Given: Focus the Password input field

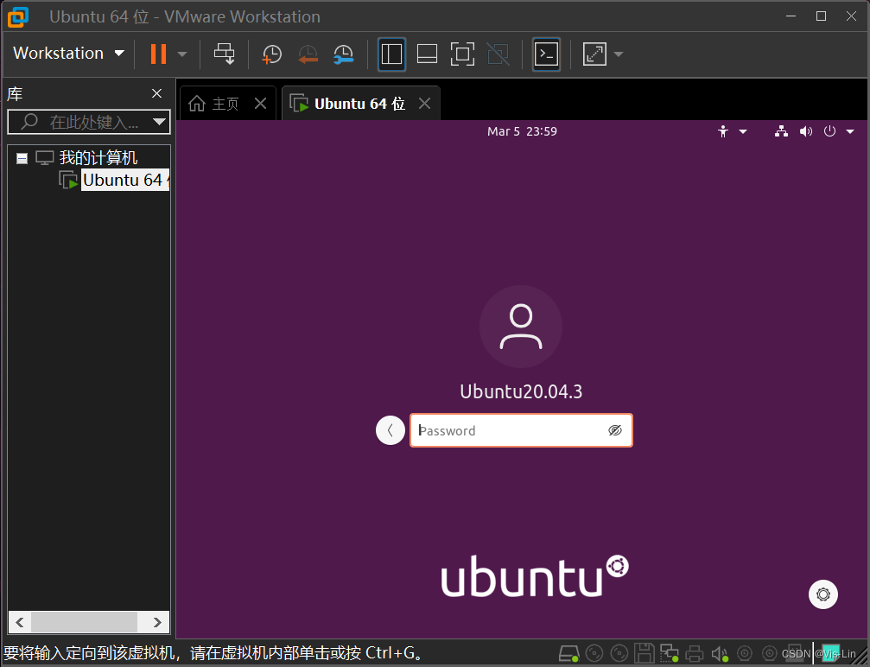Looking at the screenshot, I should [x=521, y=430].
